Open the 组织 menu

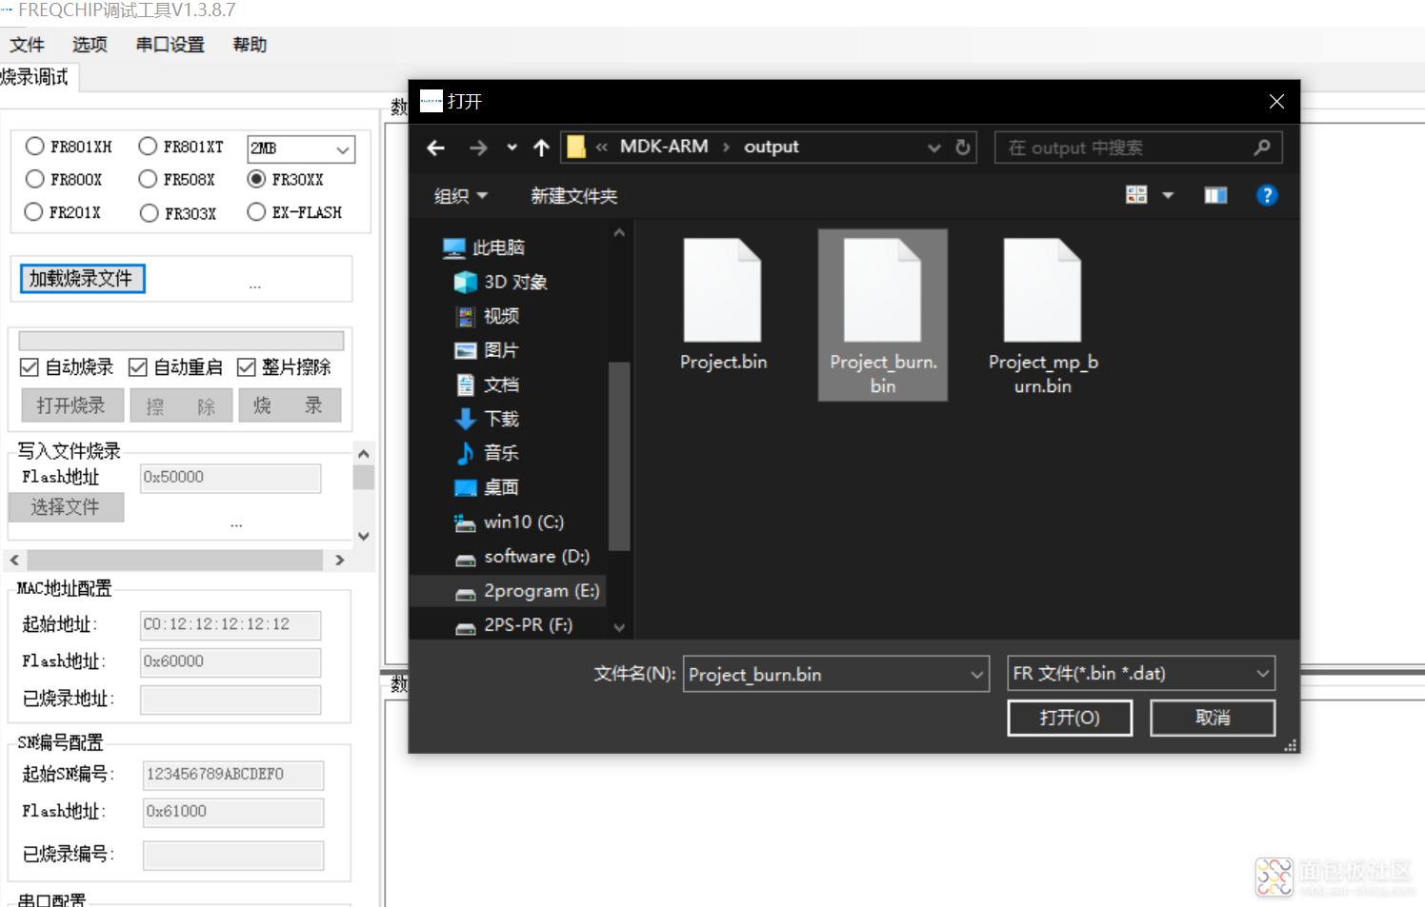pos(461,195)
